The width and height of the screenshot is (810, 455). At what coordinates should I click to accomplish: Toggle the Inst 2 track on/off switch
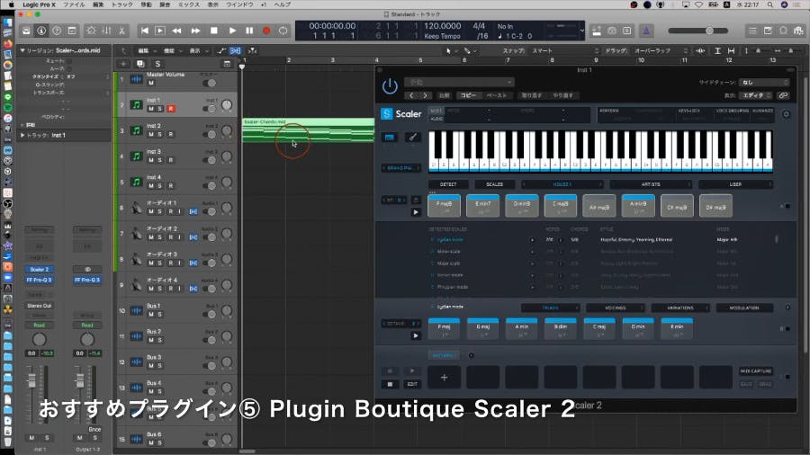pyautogui.click(x=209, y=135)
